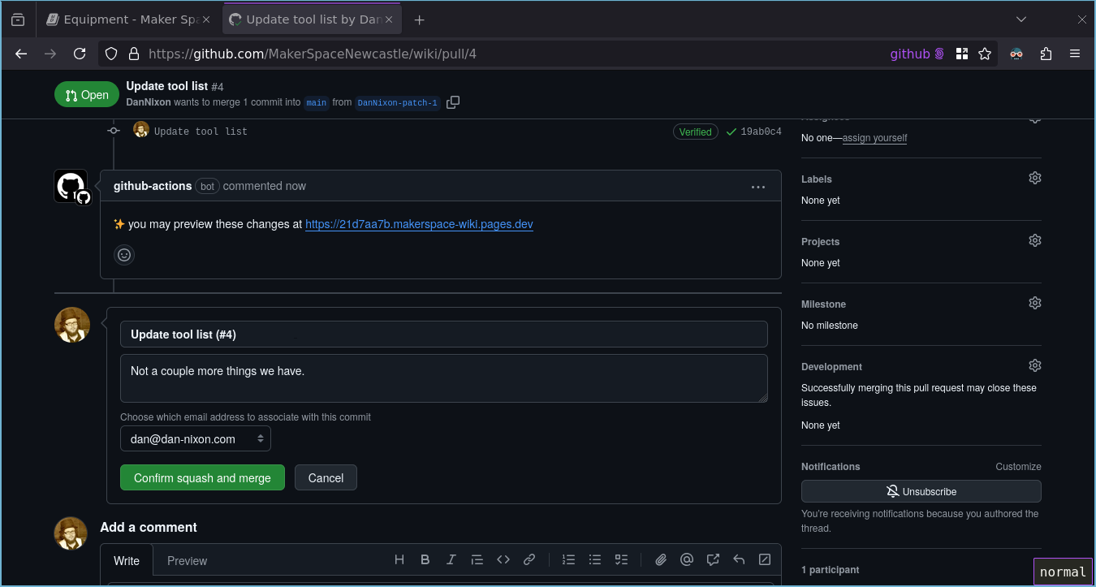This screenshot has height=587, width=1096.
Task: Add an emoji reaction to the github-actions comment
Action: click(x=123, y=254)
